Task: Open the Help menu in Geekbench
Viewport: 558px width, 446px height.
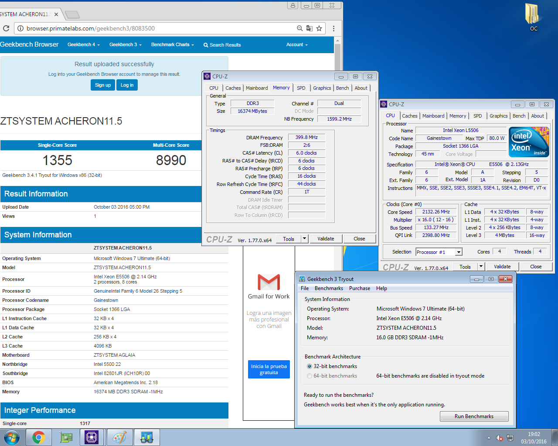Action: pyautogui.click(x=381, y=288)
